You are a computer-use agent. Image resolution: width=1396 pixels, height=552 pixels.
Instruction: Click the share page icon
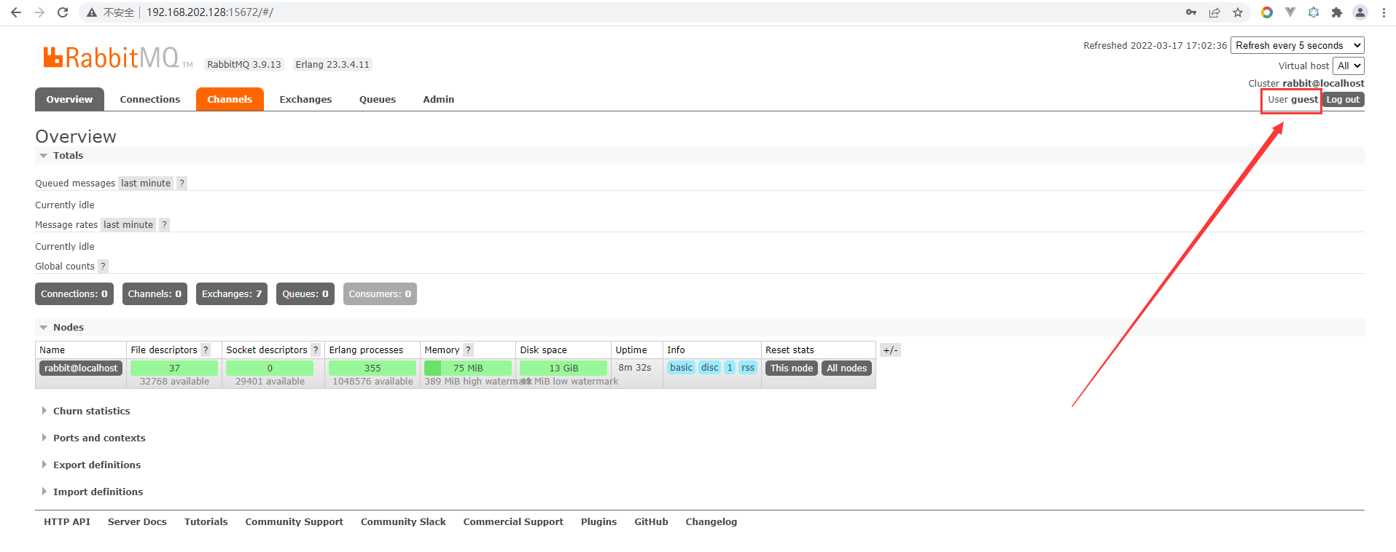tap(1214, 12)
